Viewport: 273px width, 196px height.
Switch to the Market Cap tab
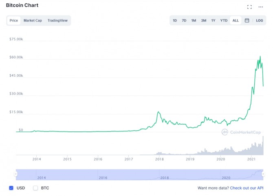coord(33,20)
